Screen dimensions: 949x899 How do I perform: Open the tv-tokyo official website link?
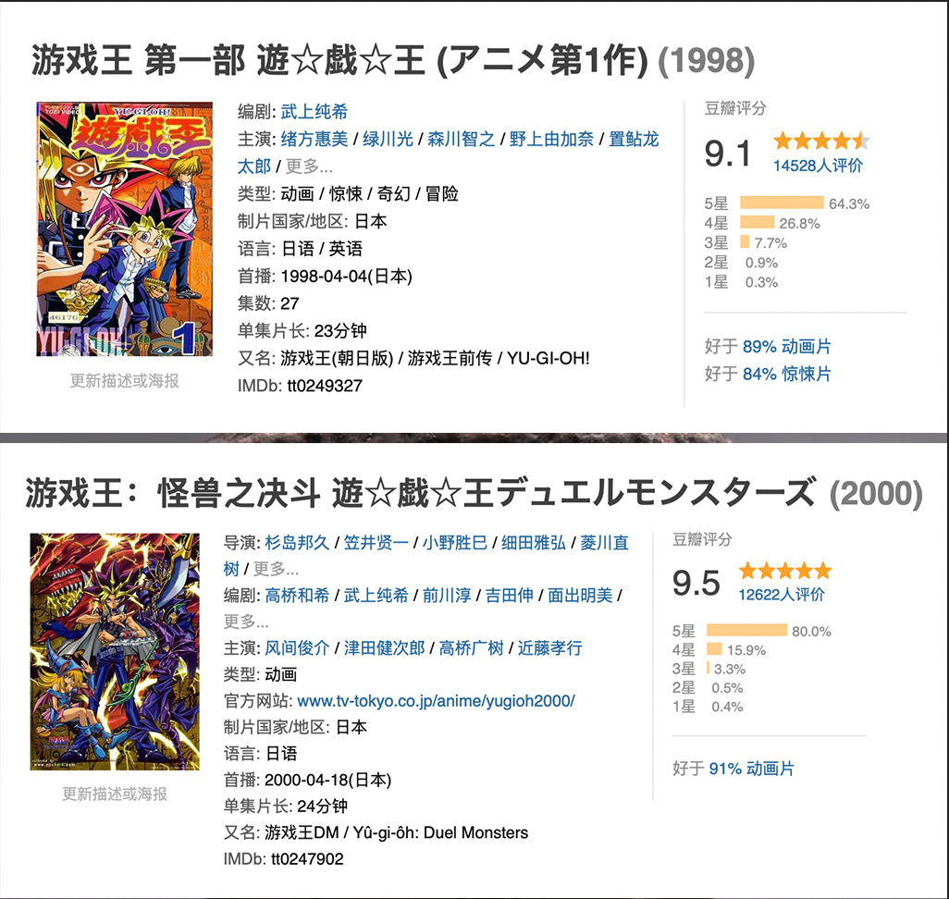pyautogui.click(x=436, y=700)
